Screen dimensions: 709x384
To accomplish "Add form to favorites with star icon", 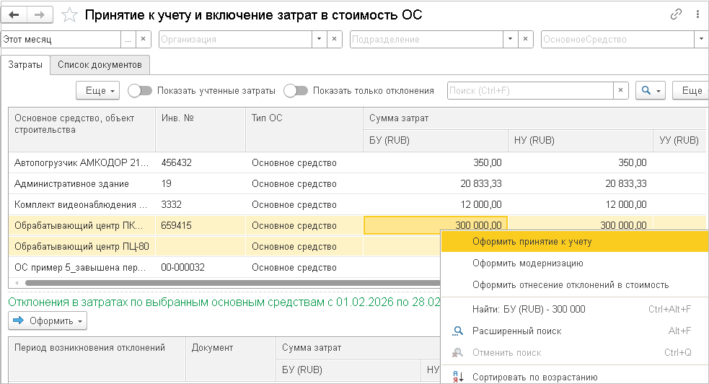I will (x=69, y=14).
